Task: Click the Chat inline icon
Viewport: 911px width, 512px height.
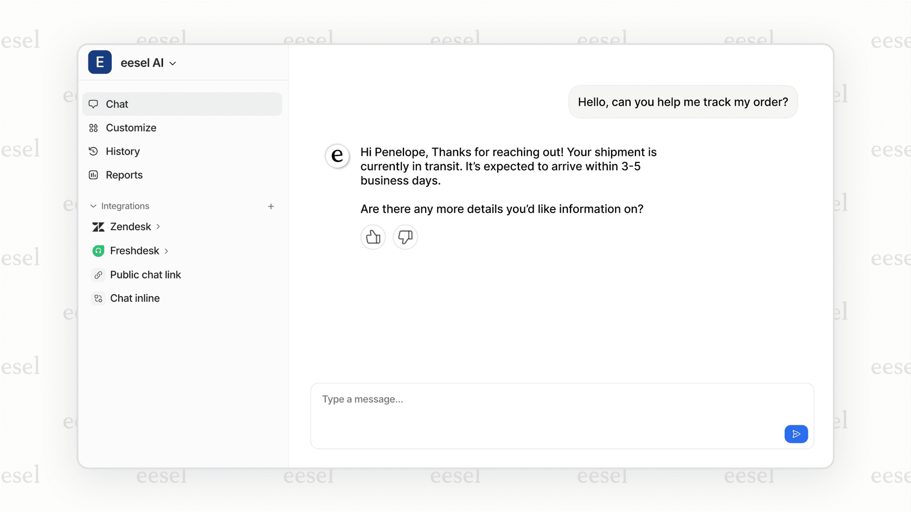Action: pyautogui.click(x=98, y=299)
